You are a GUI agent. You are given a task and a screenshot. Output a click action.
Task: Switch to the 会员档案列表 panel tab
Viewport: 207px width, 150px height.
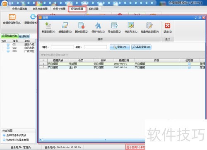10,36
